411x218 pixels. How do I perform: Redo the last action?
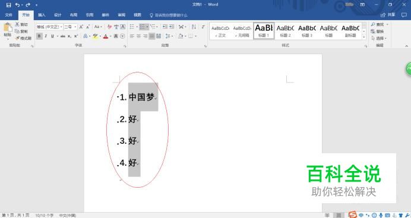coord(28,5)
